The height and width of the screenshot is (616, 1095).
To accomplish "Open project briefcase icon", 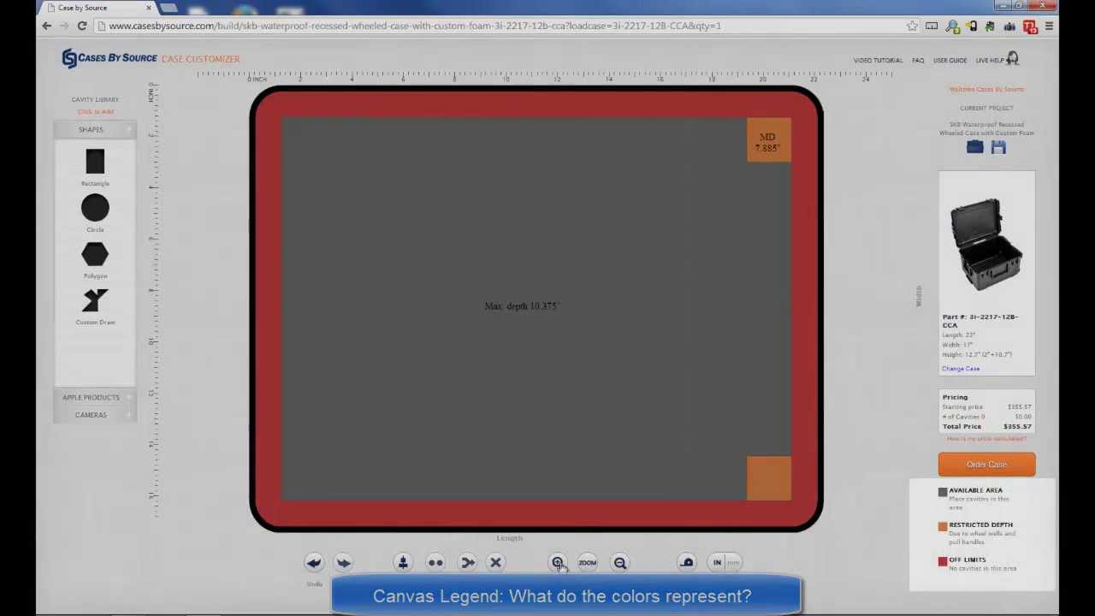I will coord(974,147).
